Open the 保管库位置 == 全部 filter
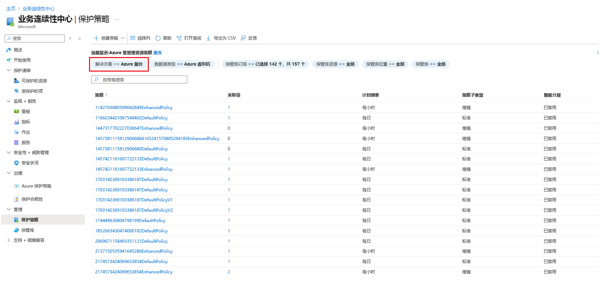The width and height of the screenshot is (600, 283). 385,64
